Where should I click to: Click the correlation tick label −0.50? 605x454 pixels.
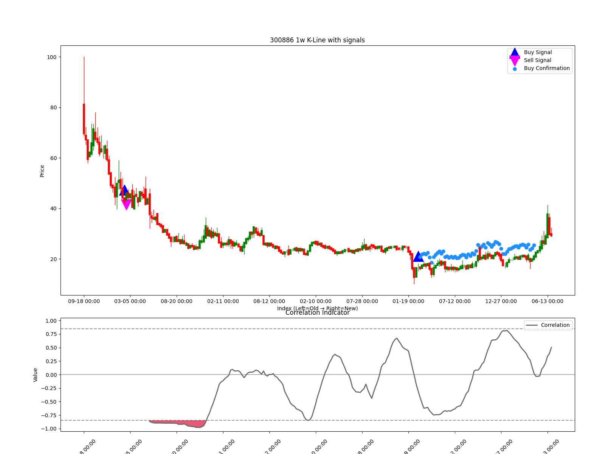click(49, 402)
